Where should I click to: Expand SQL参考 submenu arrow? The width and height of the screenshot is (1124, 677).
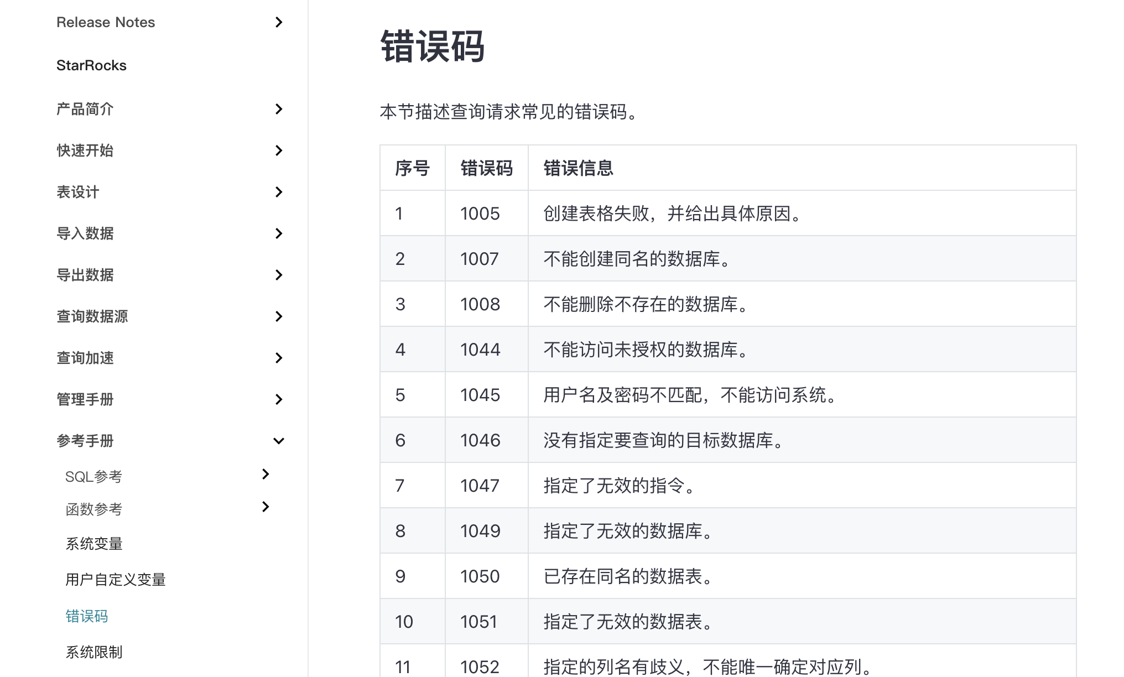pos(266,474)
